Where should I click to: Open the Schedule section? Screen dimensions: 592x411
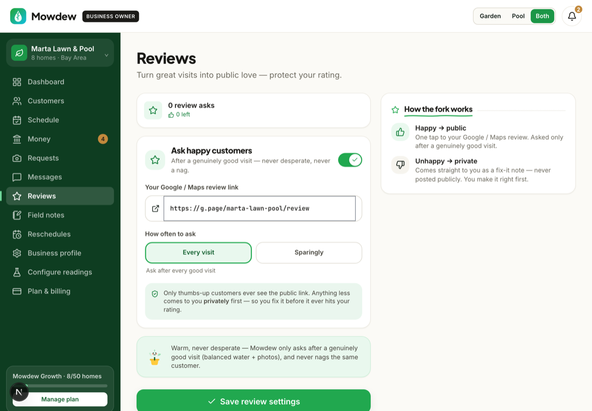[60, 120]
